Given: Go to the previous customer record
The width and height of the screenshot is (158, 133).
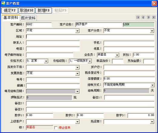Looking at the screenshot, I should tap(143, 17).
